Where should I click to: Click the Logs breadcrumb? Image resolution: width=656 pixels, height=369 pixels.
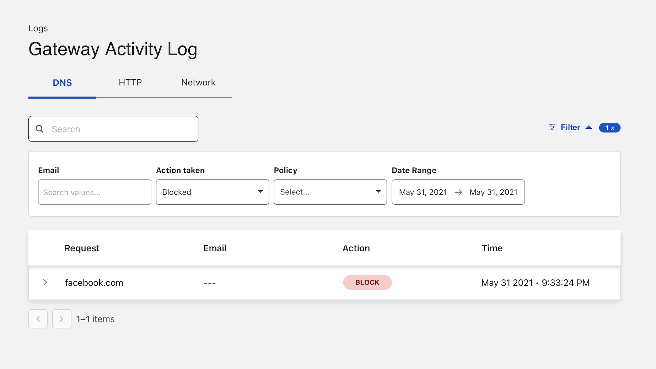point(38,28)
